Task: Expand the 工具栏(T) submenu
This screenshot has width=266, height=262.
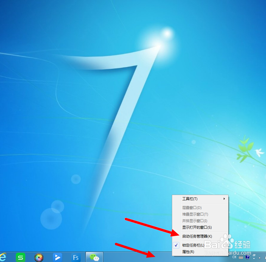Action: 204,199
